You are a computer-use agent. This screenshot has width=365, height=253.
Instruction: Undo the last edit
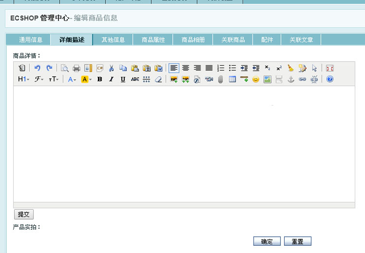coord(37,68)
